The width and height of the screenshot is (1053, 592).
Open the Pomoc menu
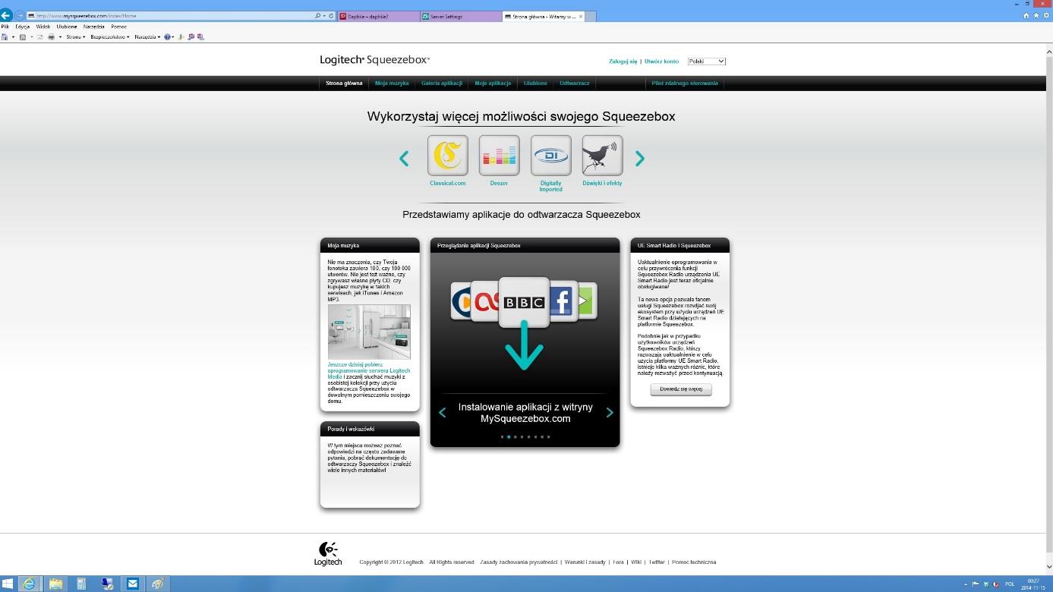pyautogui.click(x=119, y=27)
